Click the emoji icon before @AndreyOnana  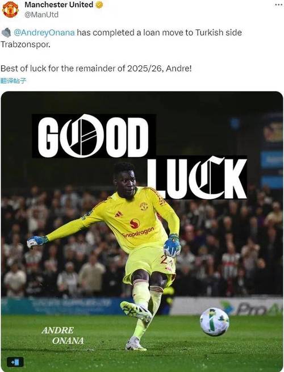pos(6,33)
